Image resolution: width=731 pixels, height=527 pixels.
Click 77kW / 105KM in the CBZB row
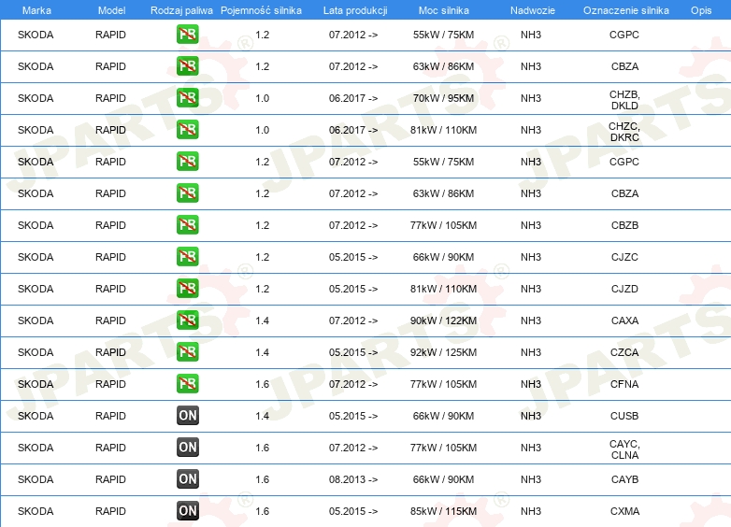coord(443,225)
